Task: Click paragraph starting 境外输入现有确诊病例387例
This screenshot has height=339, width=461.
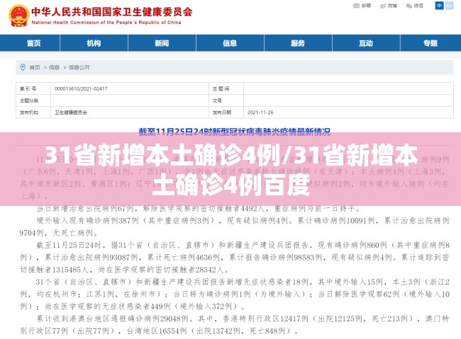Action: [234, 226]
